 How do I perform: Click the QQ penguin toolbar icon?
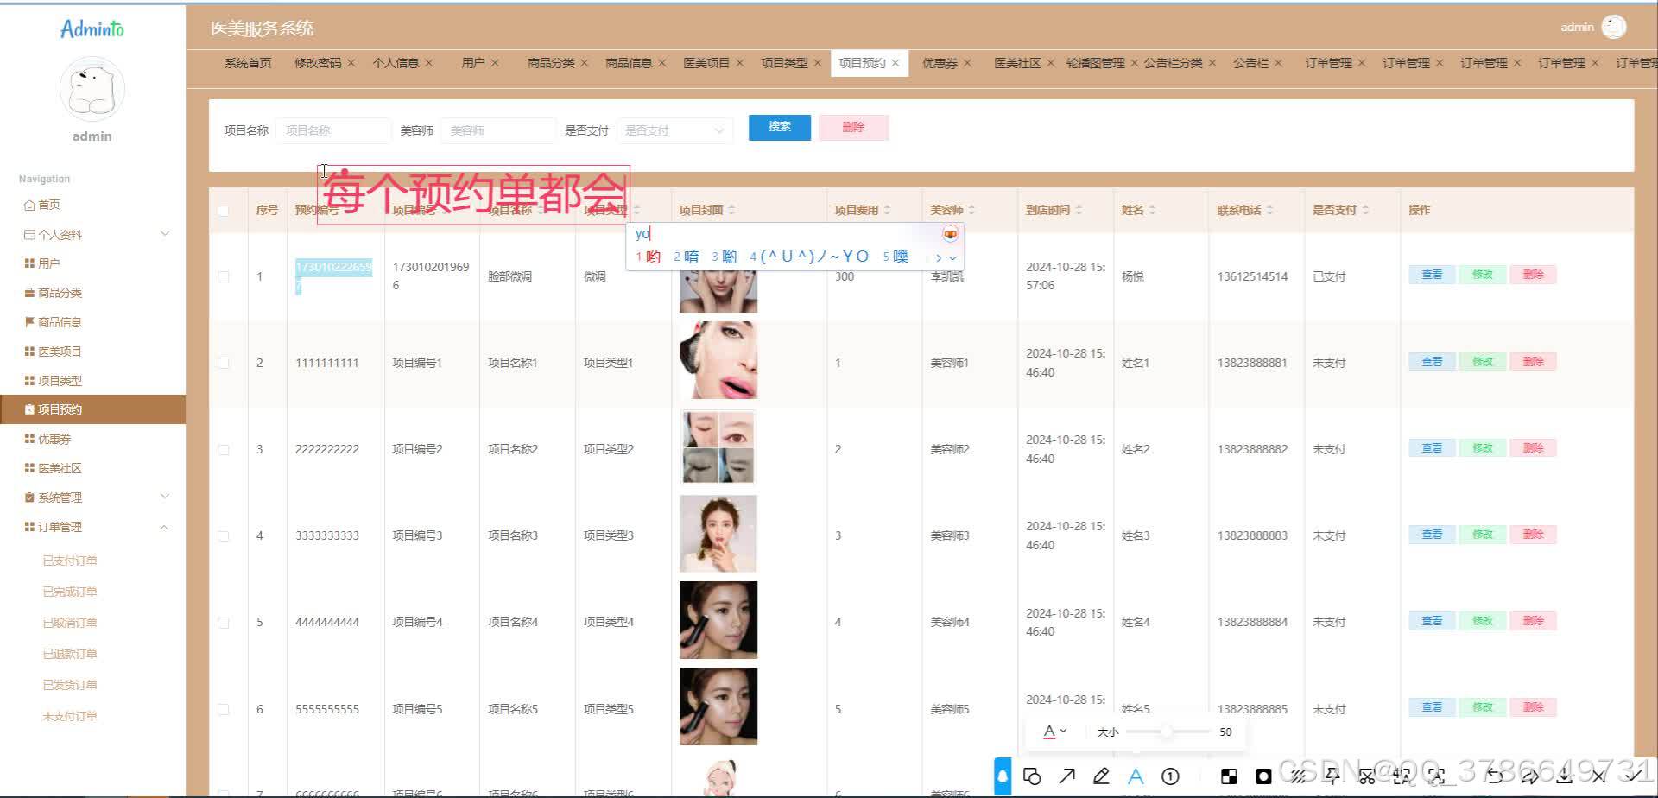[1003, 776]
